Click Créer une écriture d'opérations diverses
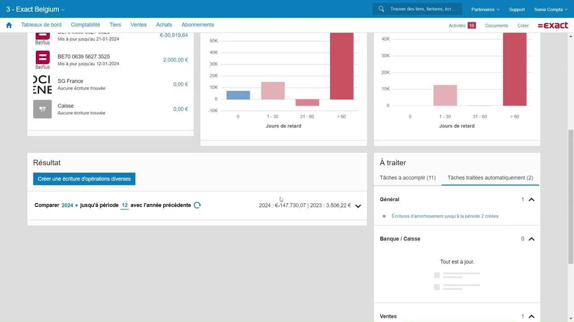This screenshot has width=574, height=322. (x=84, y=179)
